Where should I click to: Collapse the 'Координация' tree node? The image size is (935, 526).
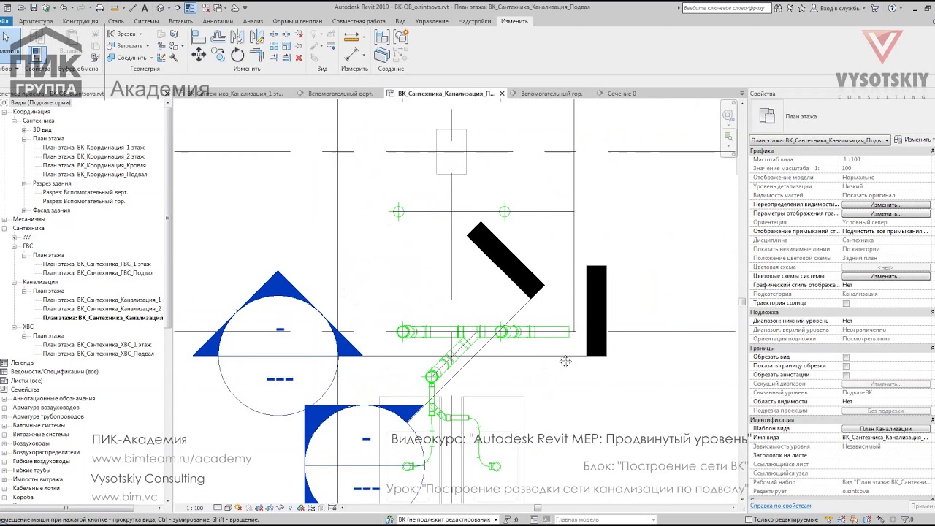(5, 112)
